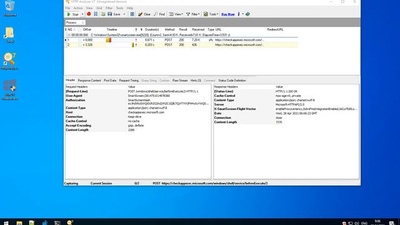The height and width of the screenshot is (225, 400).
Task: Click the type icon in request row 1
Action: (x=211, y=40)
